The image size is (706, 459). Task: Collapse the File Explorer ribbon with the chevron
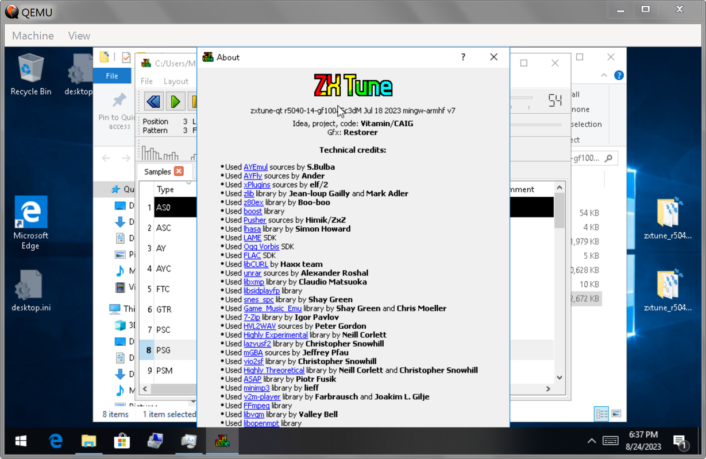pos(604,75)
